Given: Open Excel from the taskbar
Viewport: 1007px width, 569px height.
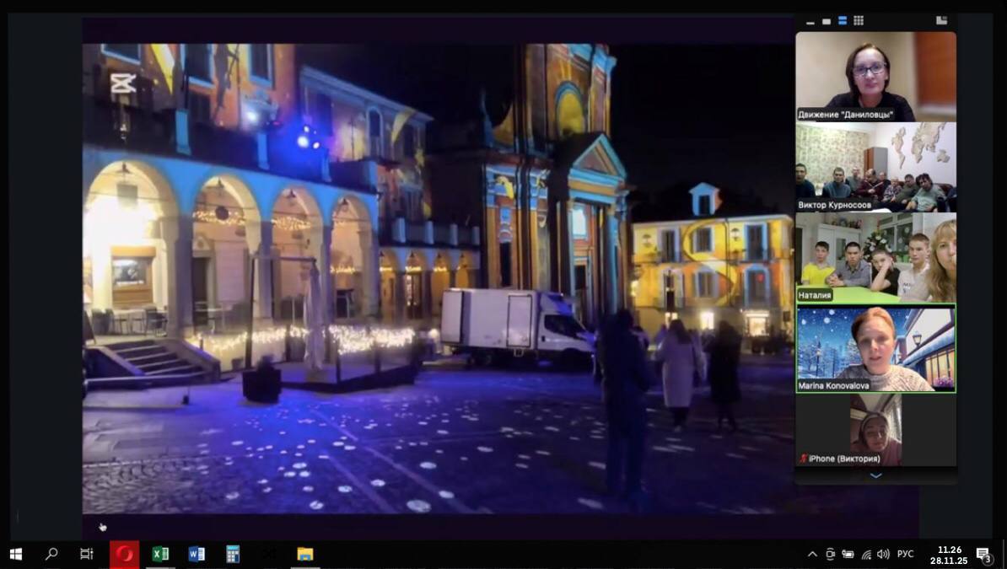Looking at the screenshot, I should click(160, 554).
